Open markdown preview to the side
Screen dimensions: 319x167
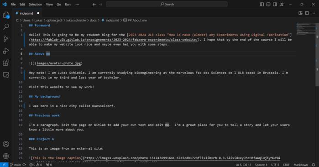(x=300, y=13)
